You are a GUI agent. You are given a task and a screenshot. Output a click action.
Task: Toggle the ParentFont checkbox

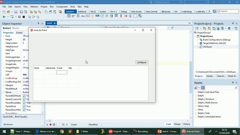24,106
